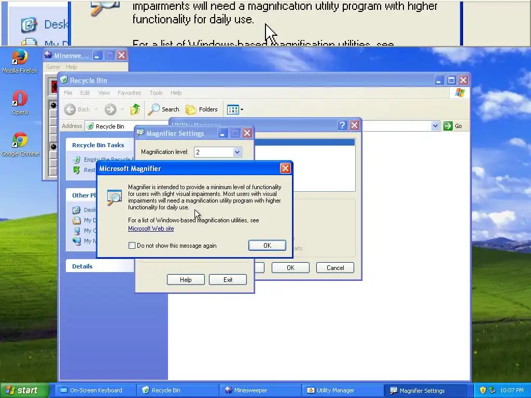The height and width of the screenshot is (398, 531).
Task: Open View menu in Recycle Bin
Action: [104, 93]
